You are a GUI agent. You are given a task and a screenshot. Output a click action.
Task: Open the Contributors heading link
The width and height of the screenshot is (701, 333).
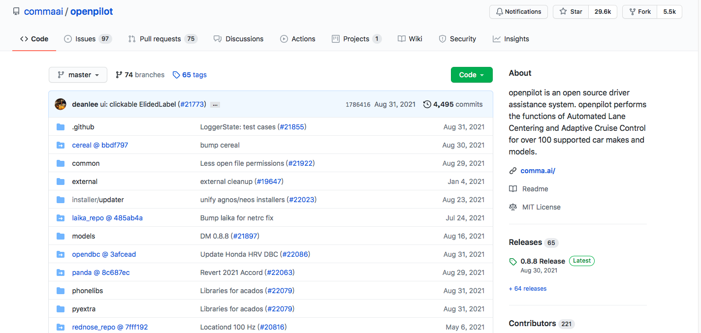click(532, 323)
